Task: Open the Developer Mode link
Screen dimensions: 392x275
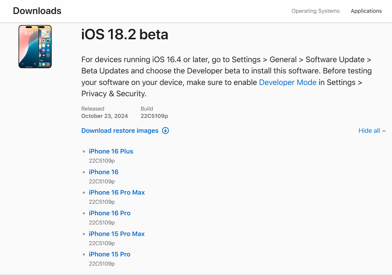Action: tap(288, 82)
